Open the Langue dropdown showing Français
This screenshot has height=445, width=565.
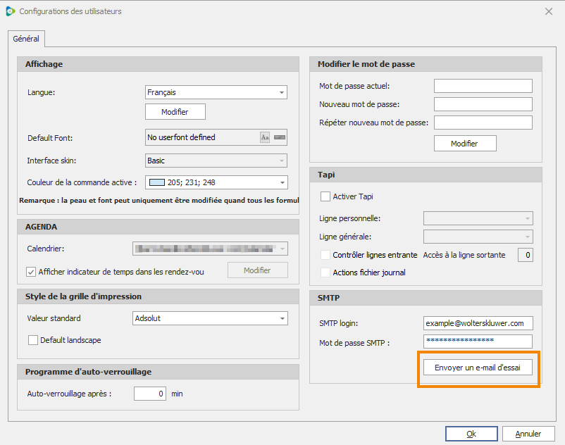tap(216, 92)
